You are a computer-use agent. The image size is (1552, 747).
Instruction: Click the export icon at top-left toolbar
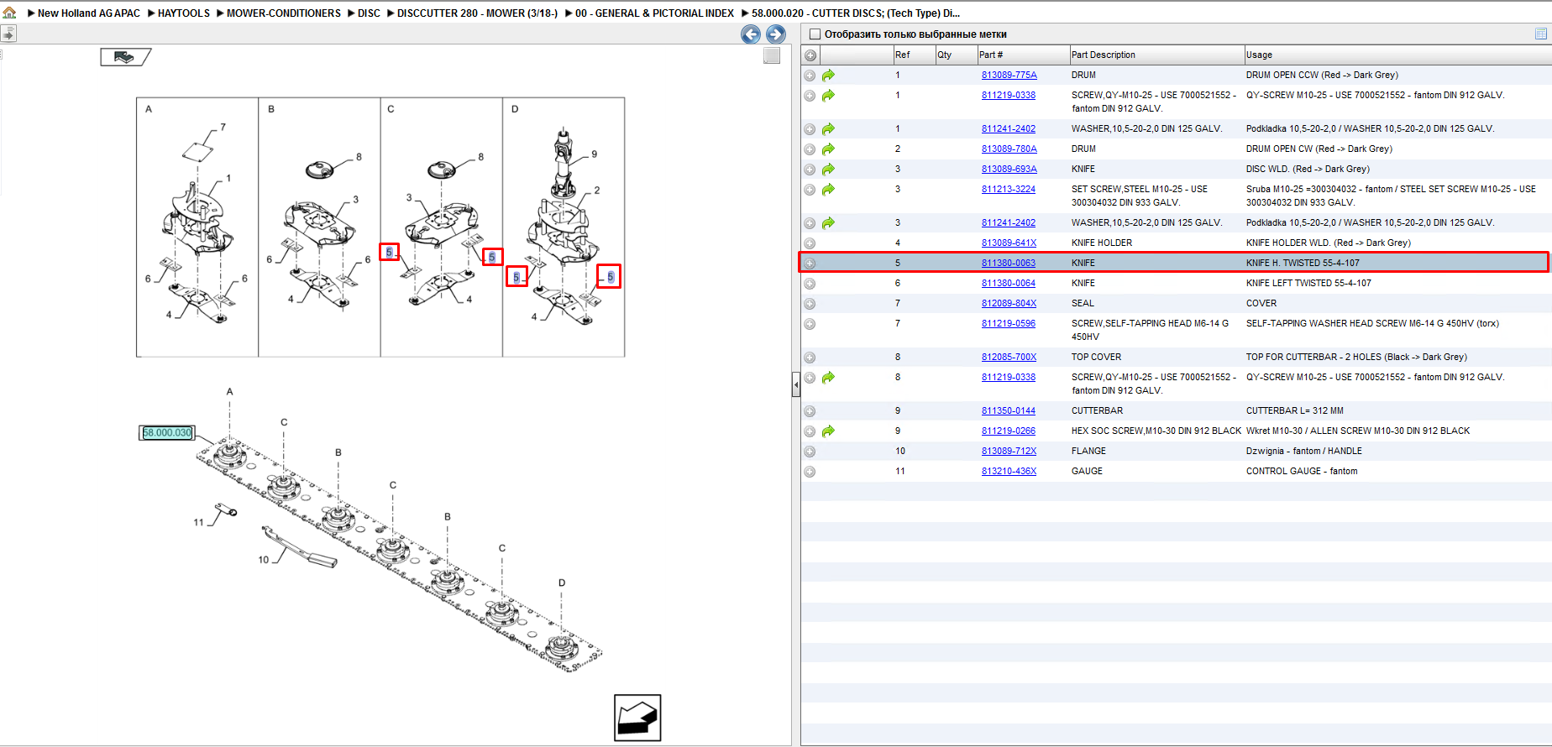8,34
